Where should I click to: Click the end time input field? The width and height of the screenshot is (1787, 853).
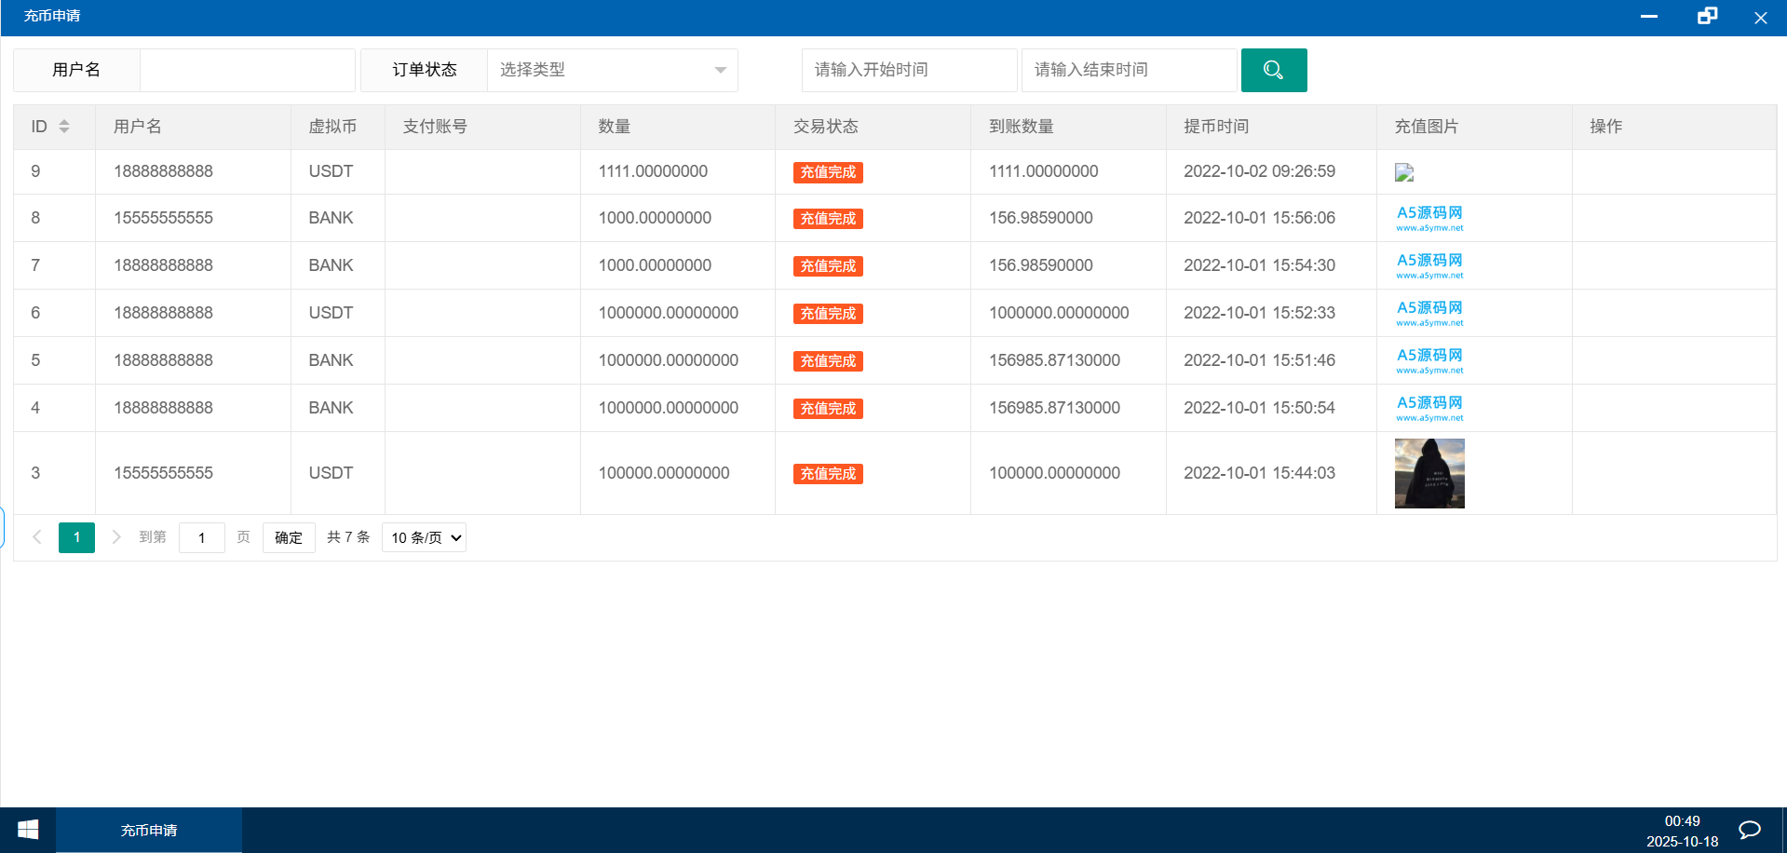tap(1128, 70)
